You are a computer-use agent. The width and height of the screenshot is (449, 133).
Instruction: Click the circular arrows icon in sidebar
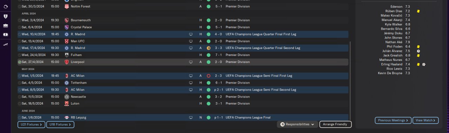6,7
